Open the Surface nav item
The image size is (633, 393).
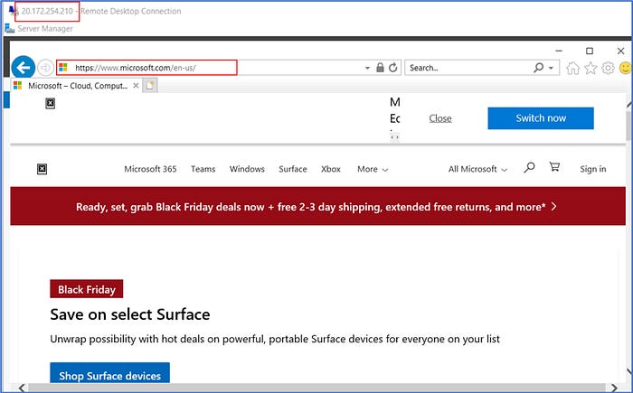pyautogui.click(x=293, y=169)
